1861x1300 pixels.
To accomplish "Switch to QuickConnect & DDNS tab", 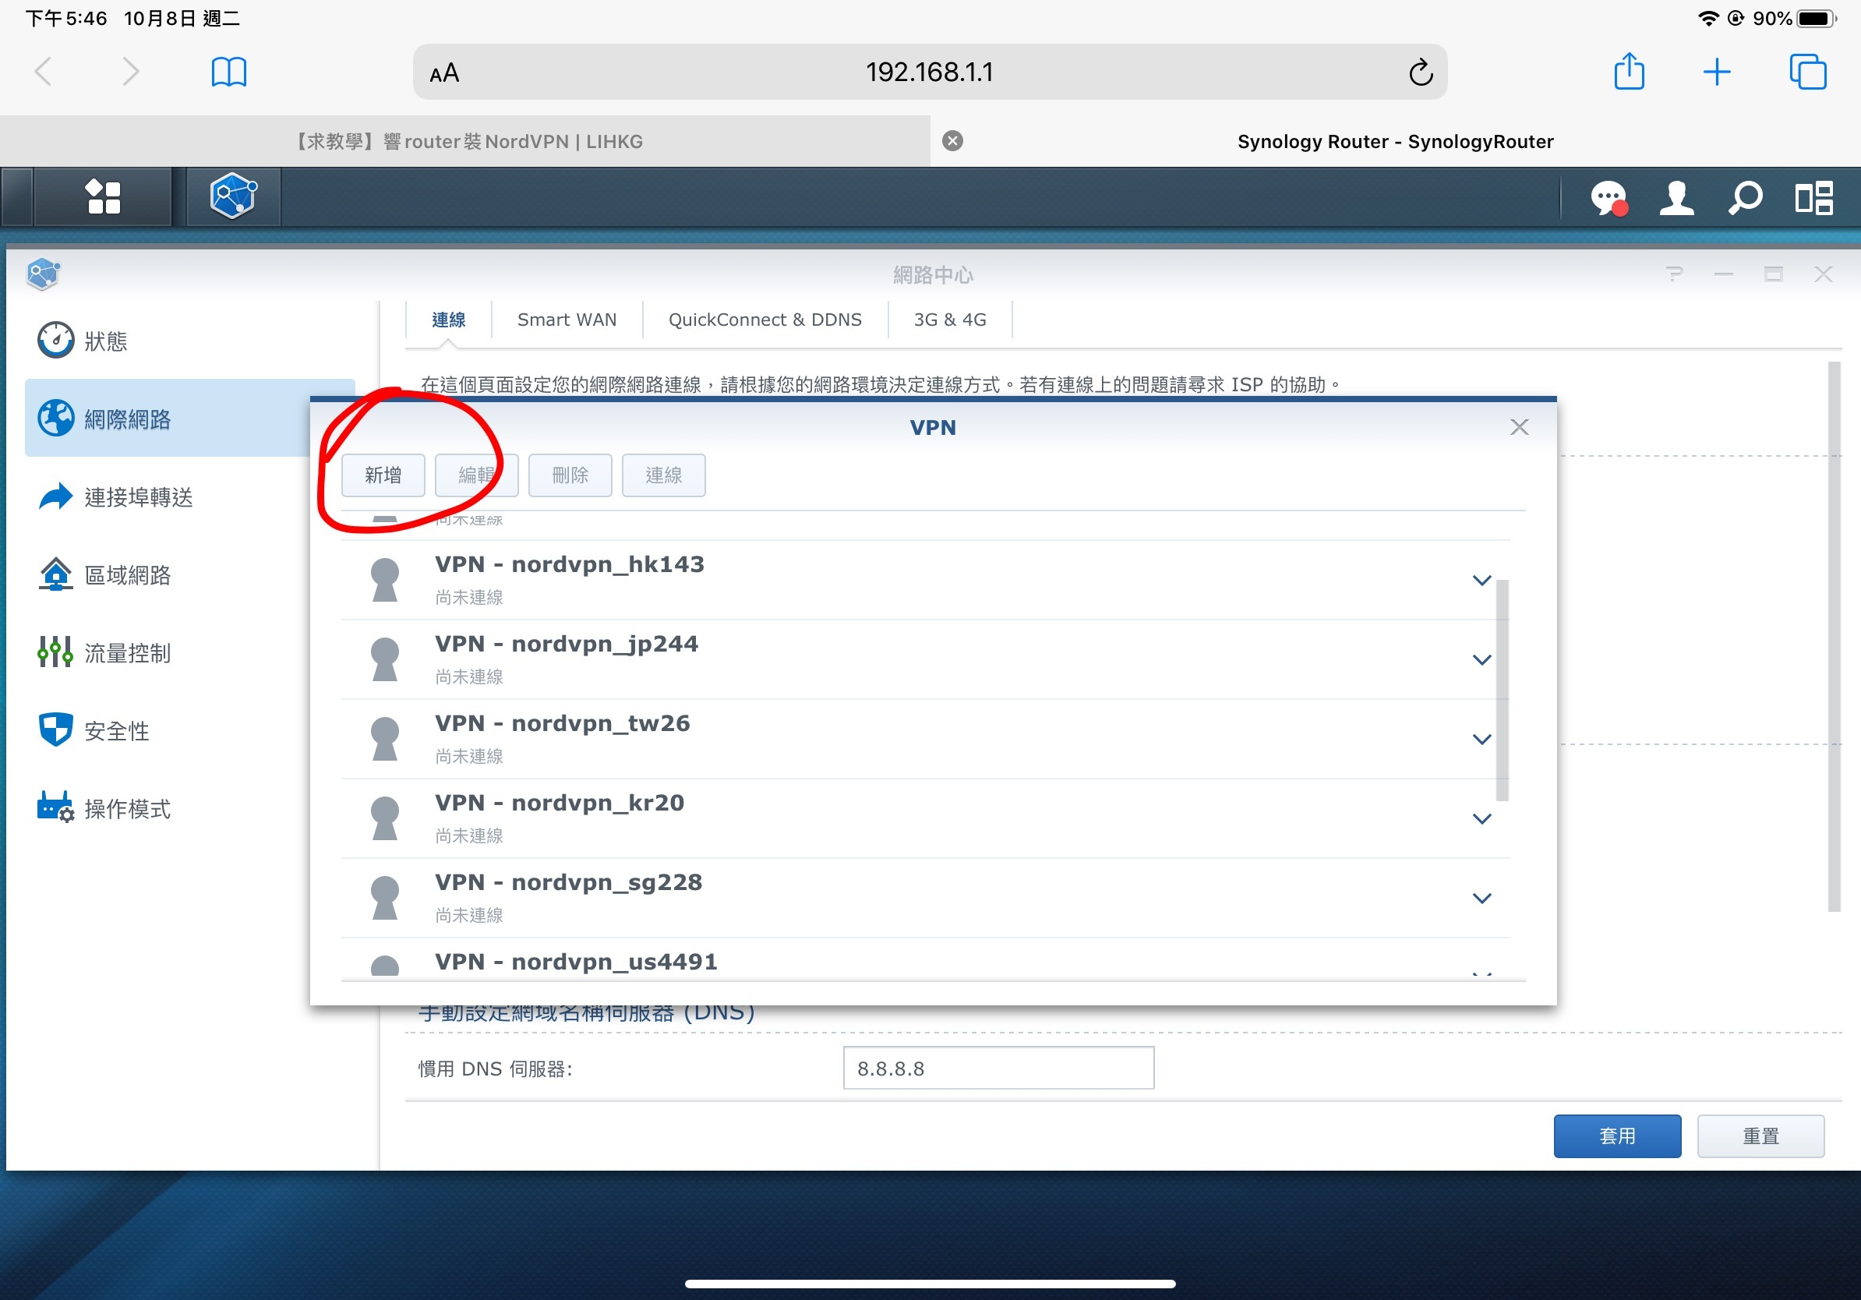I will point(765,320).
